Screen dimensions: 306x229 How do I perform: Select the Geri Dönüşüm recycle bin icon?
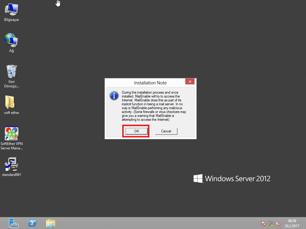click(12, 76)
